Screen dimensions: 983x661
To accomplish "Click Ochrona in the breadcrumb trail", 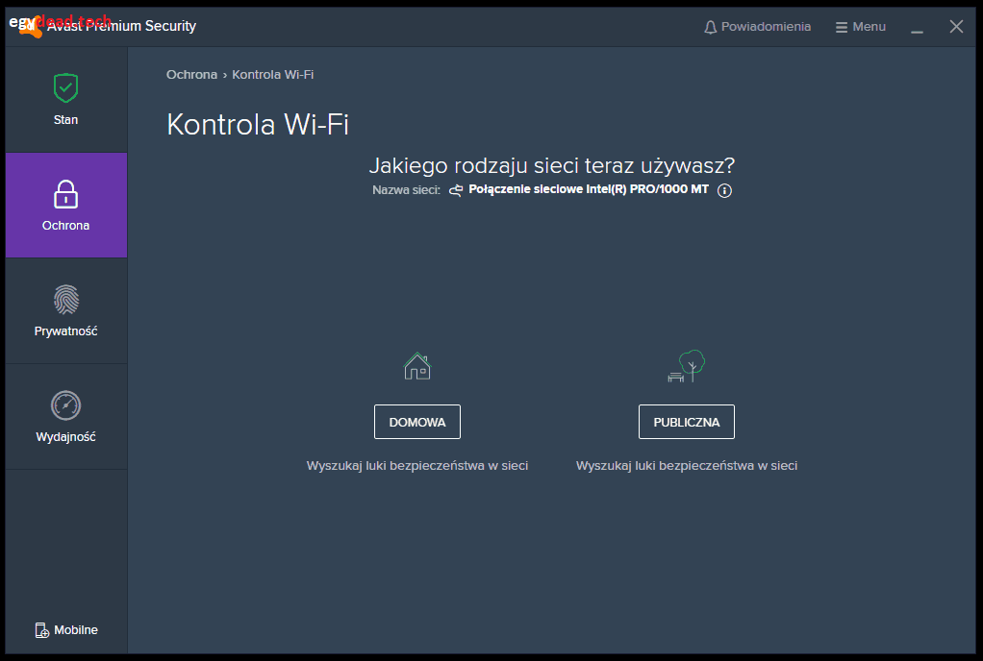I will pos(191,74).
